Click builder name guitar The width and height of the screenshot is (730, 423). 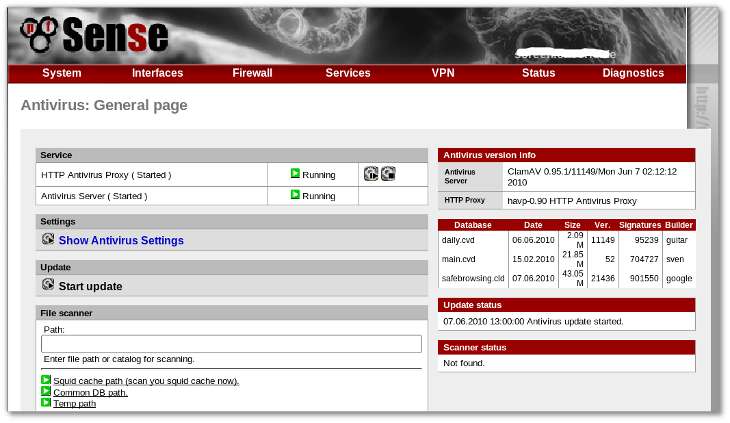pos(677,240)
